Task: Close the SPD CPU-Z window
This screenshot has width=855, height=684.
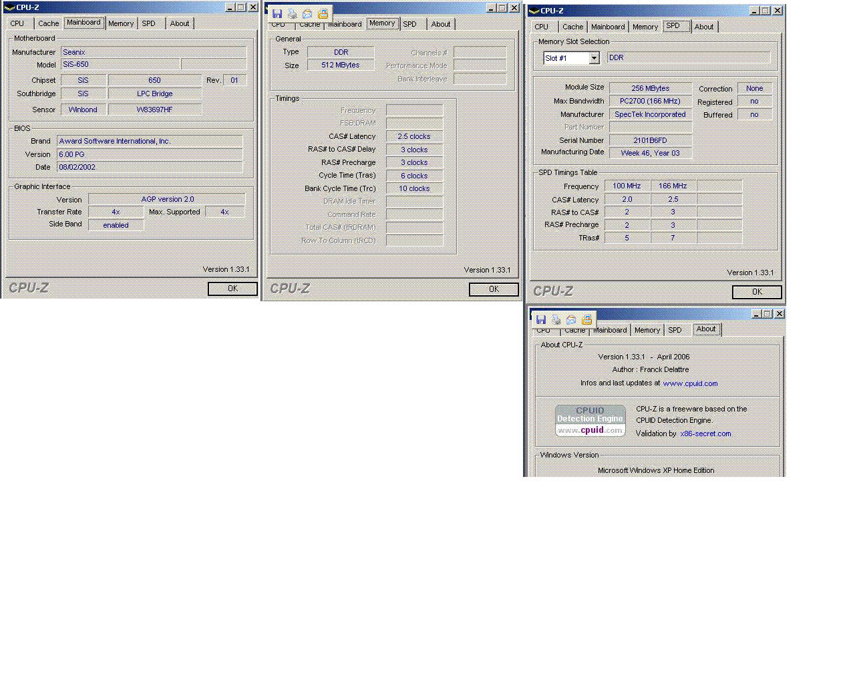Action: pos(778,11)
